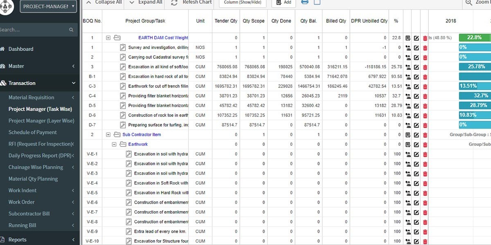The image size is (491, 245).
Task: Click the Qty Done column header
Action: (x=281, y=21)
